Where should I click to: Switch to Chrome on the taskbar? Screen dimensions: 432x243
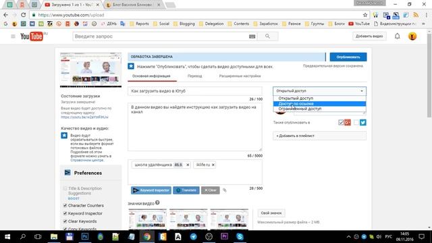pos(146,237)
